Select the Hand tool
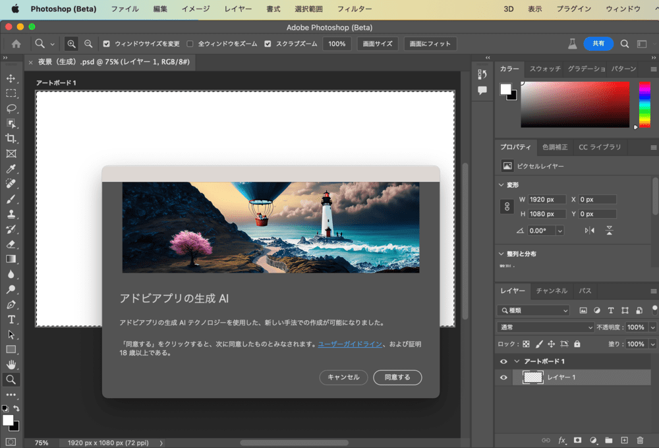 point(11,364)
